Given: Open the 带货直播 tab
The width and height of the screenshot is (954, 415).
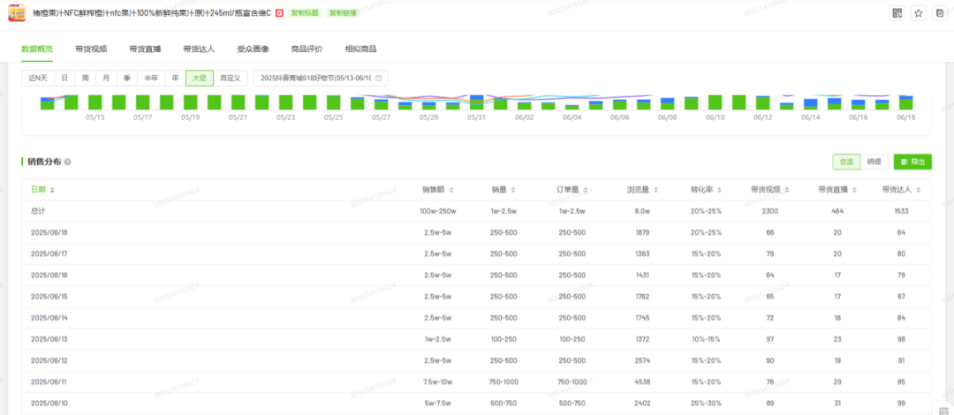Looking at the screenshot, I should point(145,49).
